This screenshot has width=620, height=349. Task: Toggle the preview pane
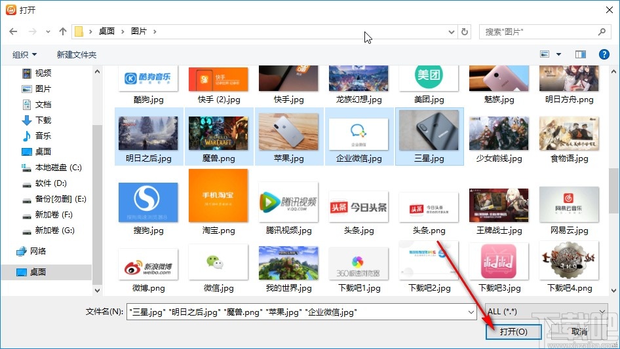pos(581,54)
